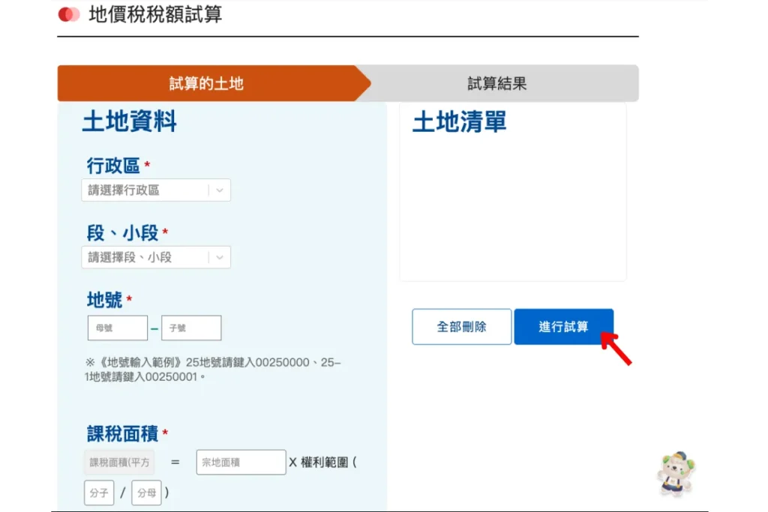Click the 分子 input field
Screen dimensions: 768x512
pos(99,493)
